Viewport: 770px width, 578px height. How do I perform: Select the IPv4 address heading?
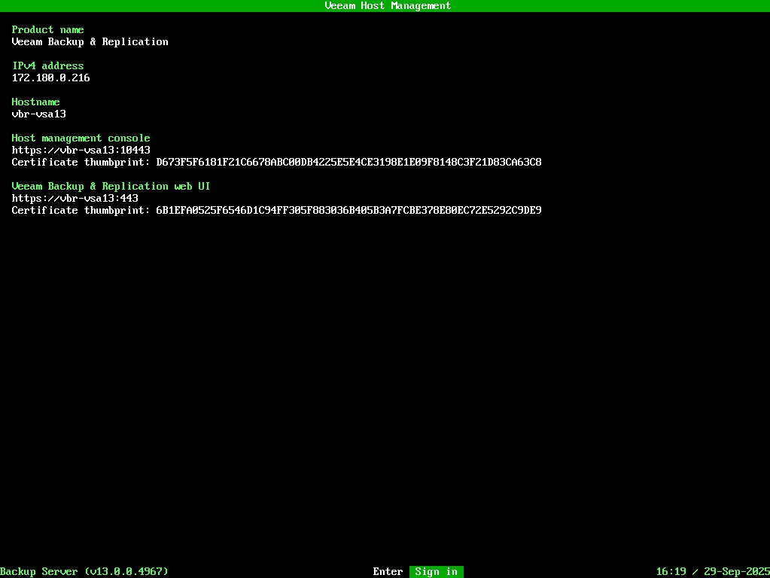pyautogui.click(x=47, y=66)
